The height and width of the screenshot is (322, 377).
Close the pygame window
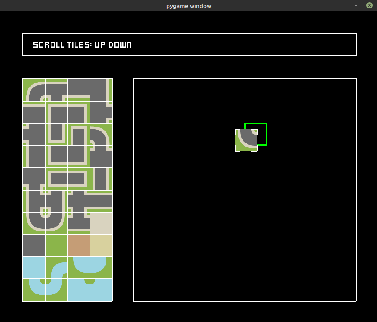click(x=369, y=5)
